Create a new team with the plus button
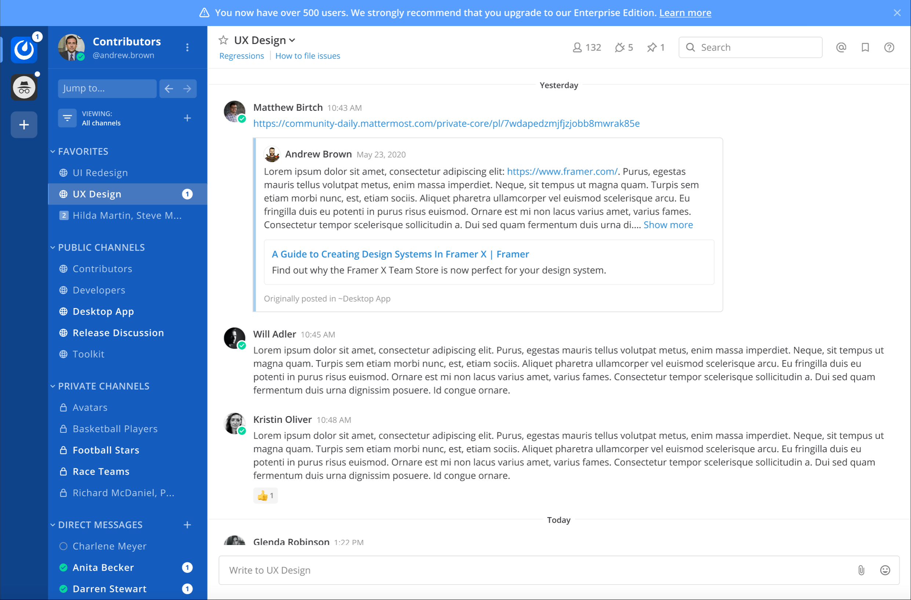Image resolution: width=911 pixels, height=600 pixels. coord(24,125)
